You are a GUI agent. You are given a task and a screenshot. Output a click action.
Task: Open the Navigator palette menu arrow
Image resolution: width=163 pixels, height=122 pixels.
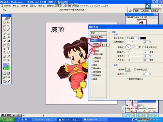(x=157, y=17)
